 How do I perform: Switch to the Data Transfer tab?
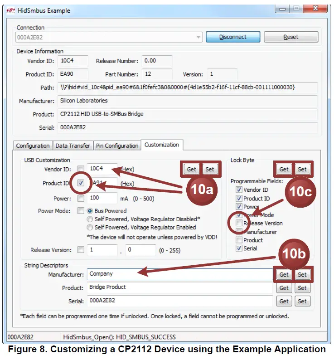[73, 146]
